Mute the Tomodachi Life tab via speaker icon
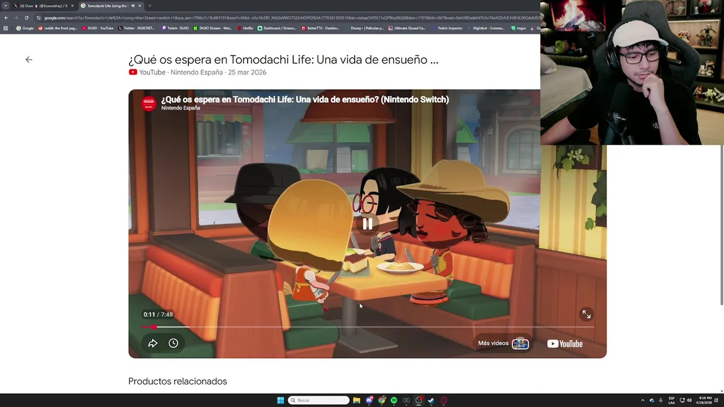Viewport: 724px width, 407px height. pyautogui.click(x=133, y=6)
